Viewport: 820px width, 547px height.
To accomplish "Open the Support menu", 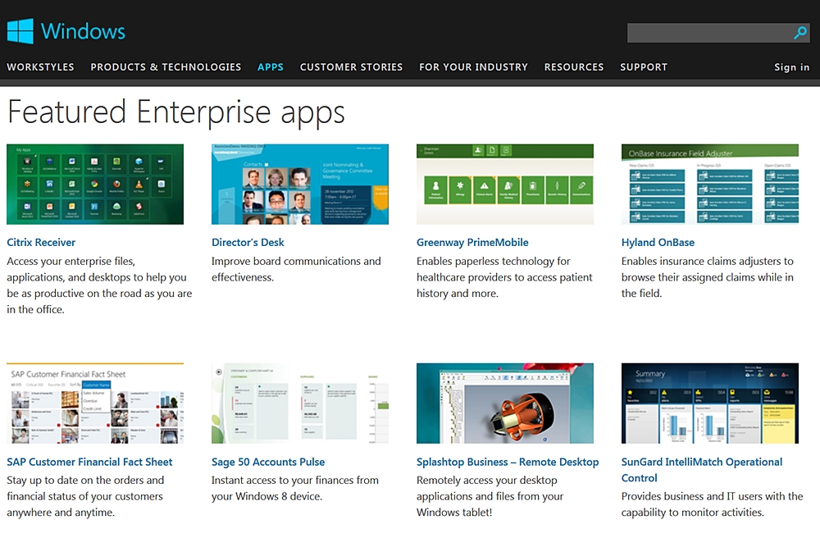I will (644, 67).
